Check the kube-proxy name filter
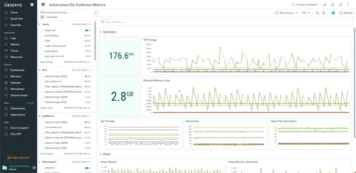356x173 pixels. tap(42, 51)
